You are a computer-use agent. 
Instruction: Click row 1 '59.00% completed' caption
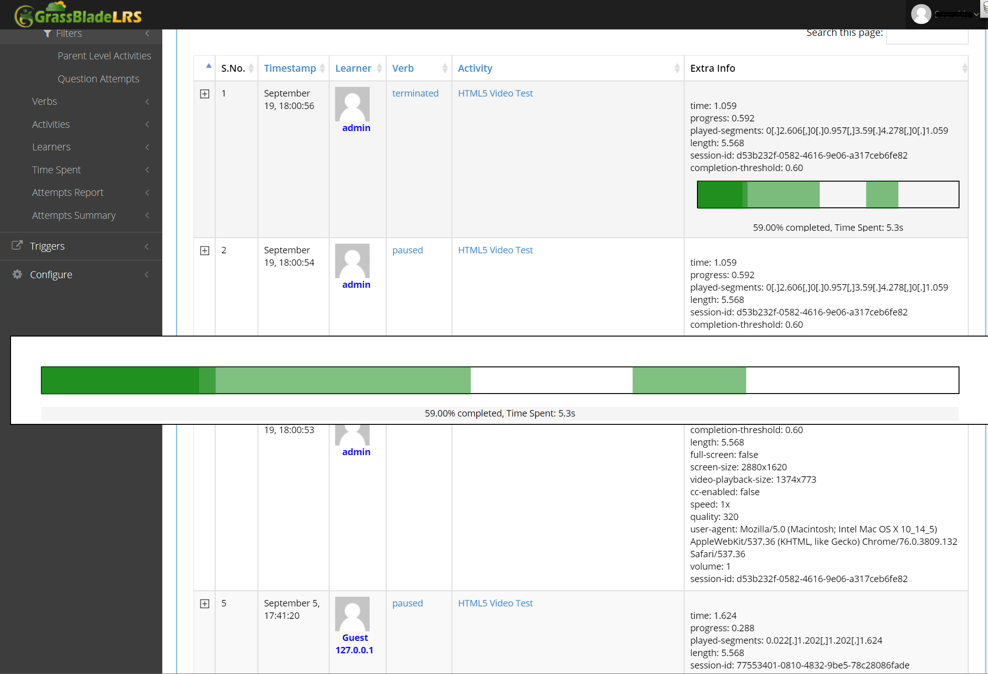click(x=828, y=228)
